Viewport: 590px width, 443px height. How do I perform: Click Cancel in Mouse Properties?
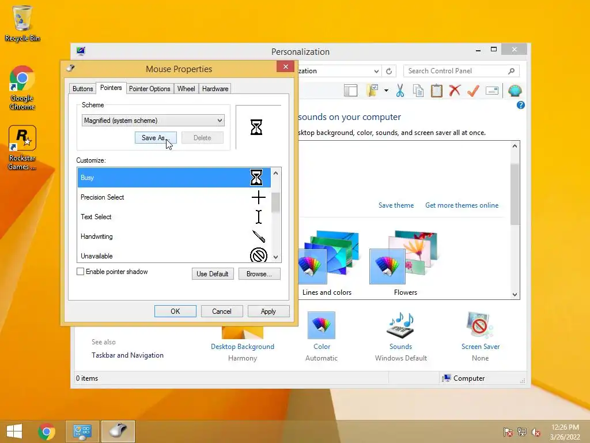222,311
